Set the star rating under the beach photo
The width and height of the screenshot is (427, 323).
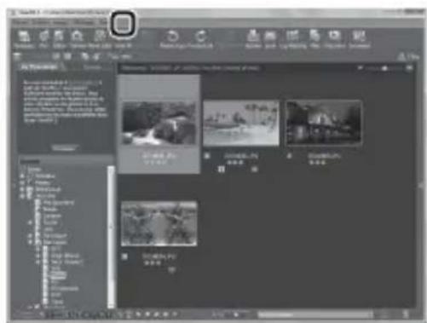coord(235,163)
